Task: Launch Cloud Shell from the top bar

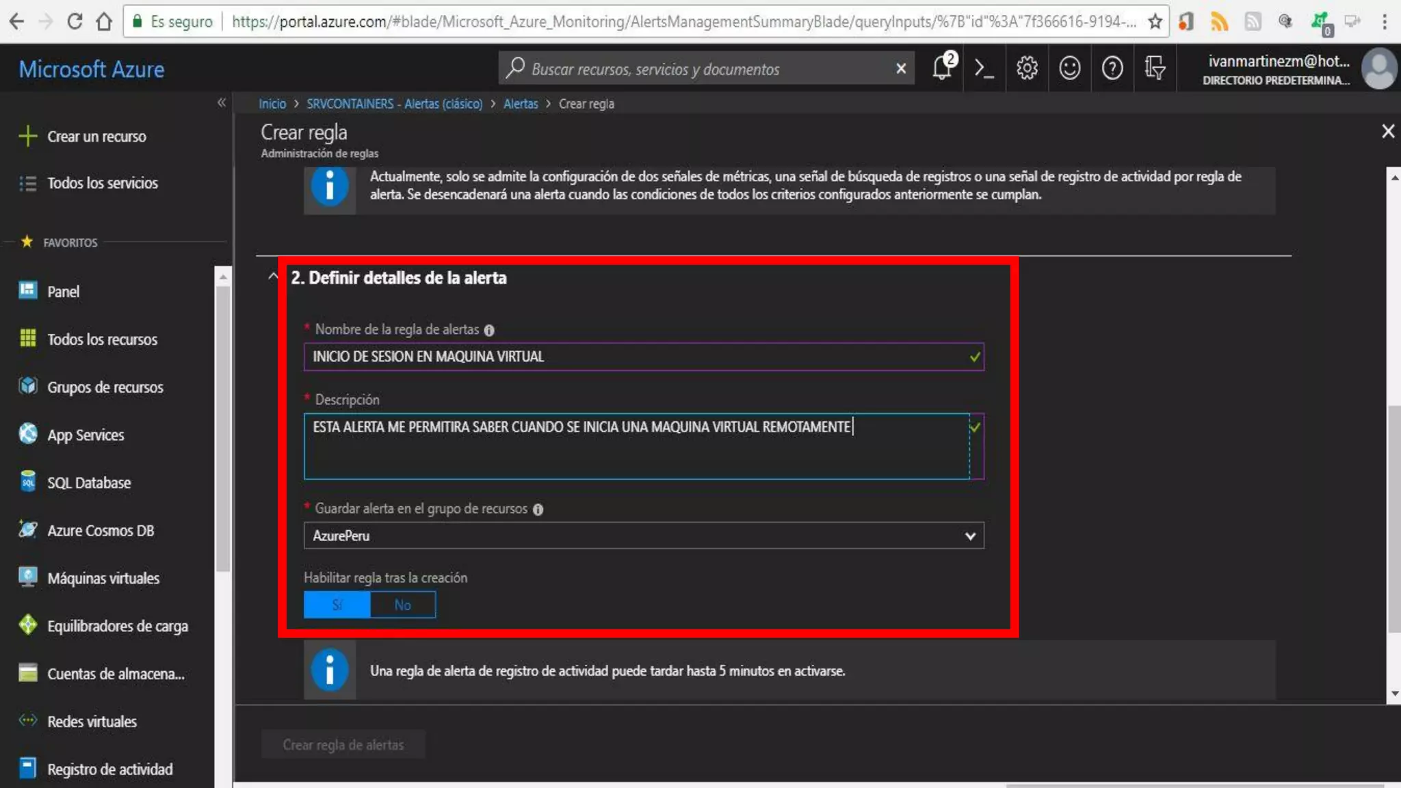Action: point(984,68)
